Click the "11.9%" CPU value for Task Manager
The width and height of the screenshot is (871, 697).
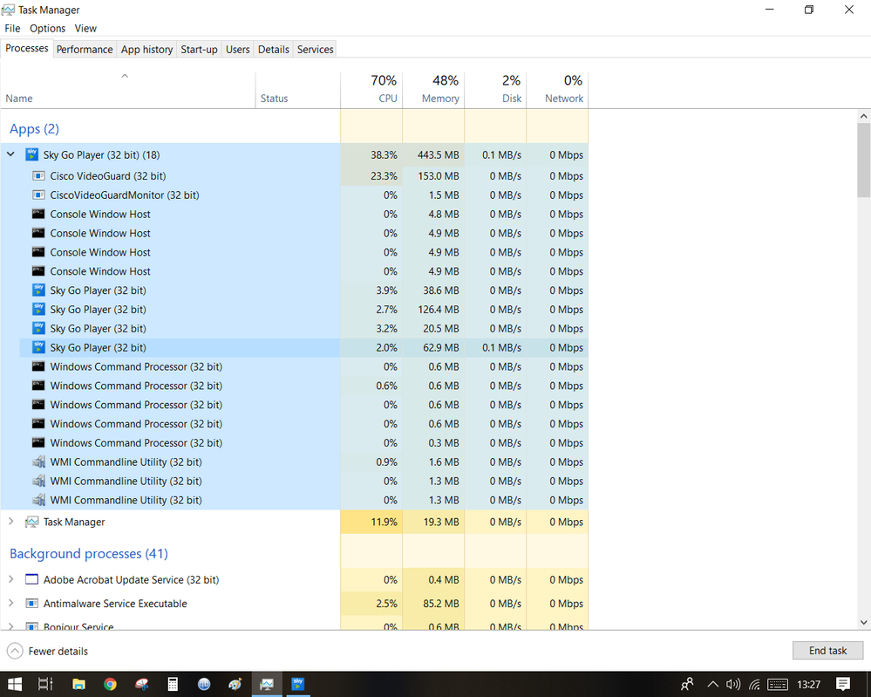coord(384,522)
